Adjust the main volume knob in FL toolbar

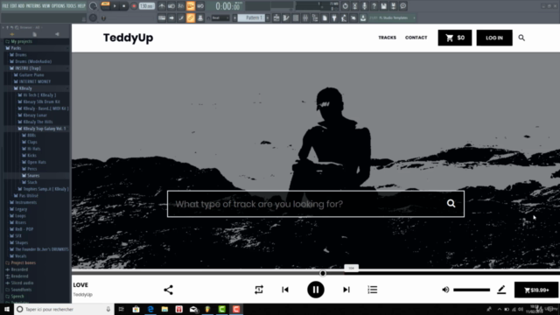(94, 6)
